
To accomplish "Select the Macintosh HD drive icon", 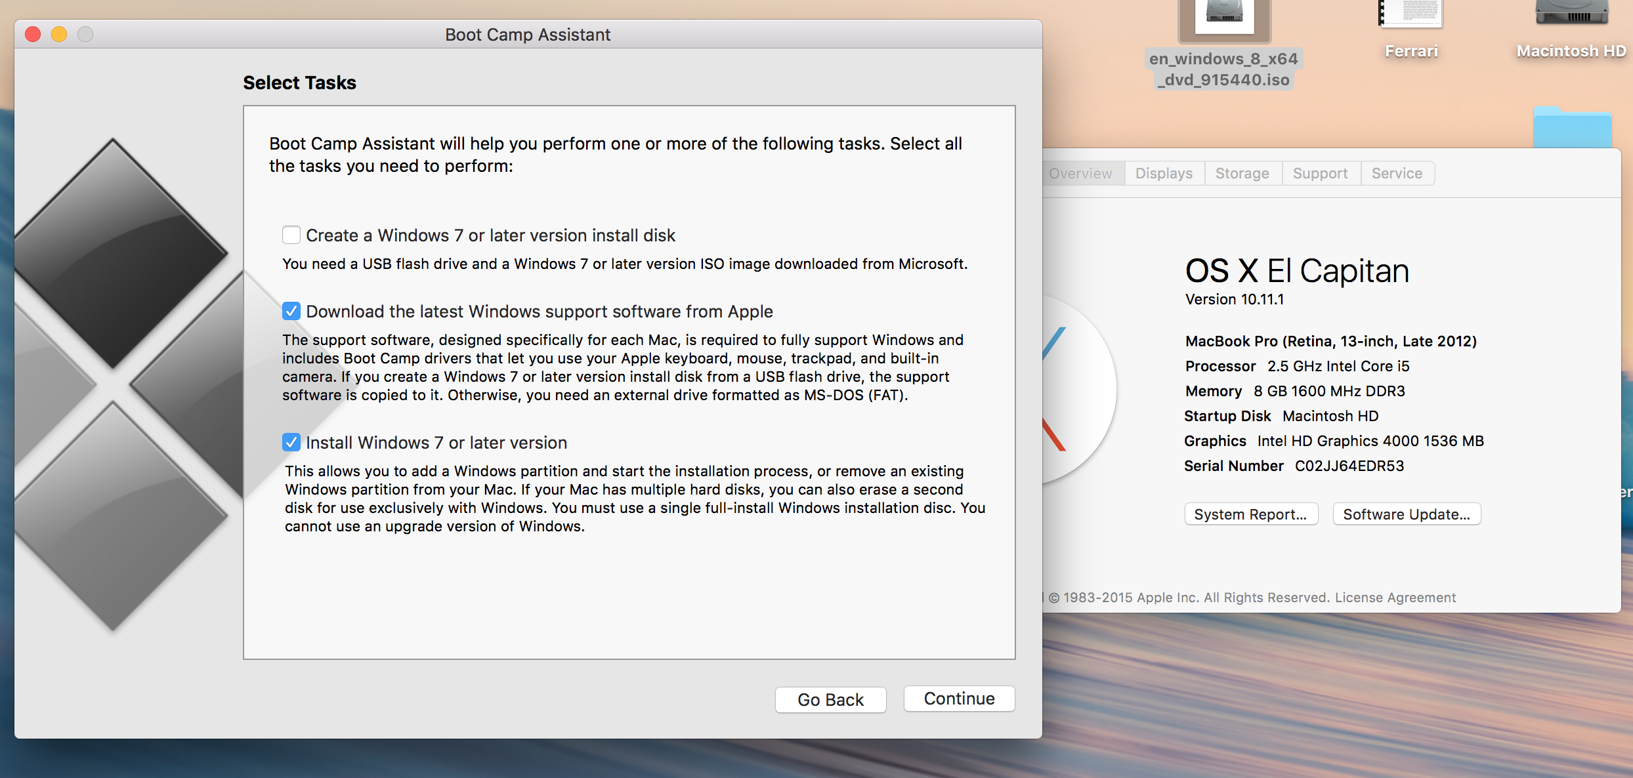I will point(1571,13).
